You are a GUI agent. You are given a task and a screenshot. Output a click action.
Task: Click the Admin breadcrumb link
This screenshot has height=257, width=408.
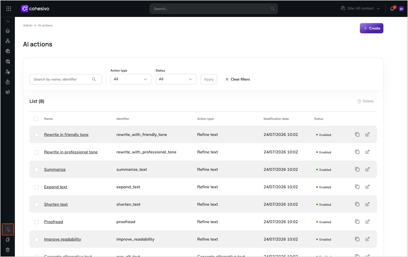click(x=28, y=25)
